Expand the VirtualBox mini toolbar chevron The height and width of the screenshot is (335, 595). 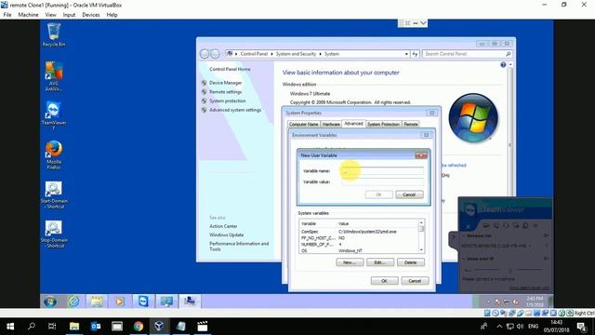(423, 23)
